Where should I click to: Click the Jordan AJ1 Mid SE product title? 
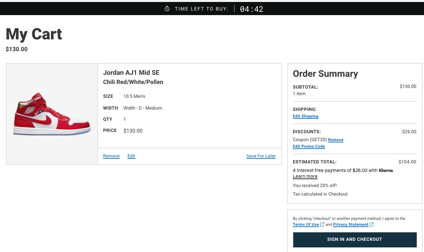coord(131,73)
